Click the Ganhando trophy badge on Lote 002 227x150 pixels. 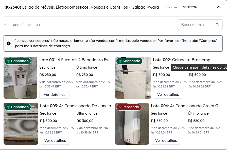tap(129, 61)
